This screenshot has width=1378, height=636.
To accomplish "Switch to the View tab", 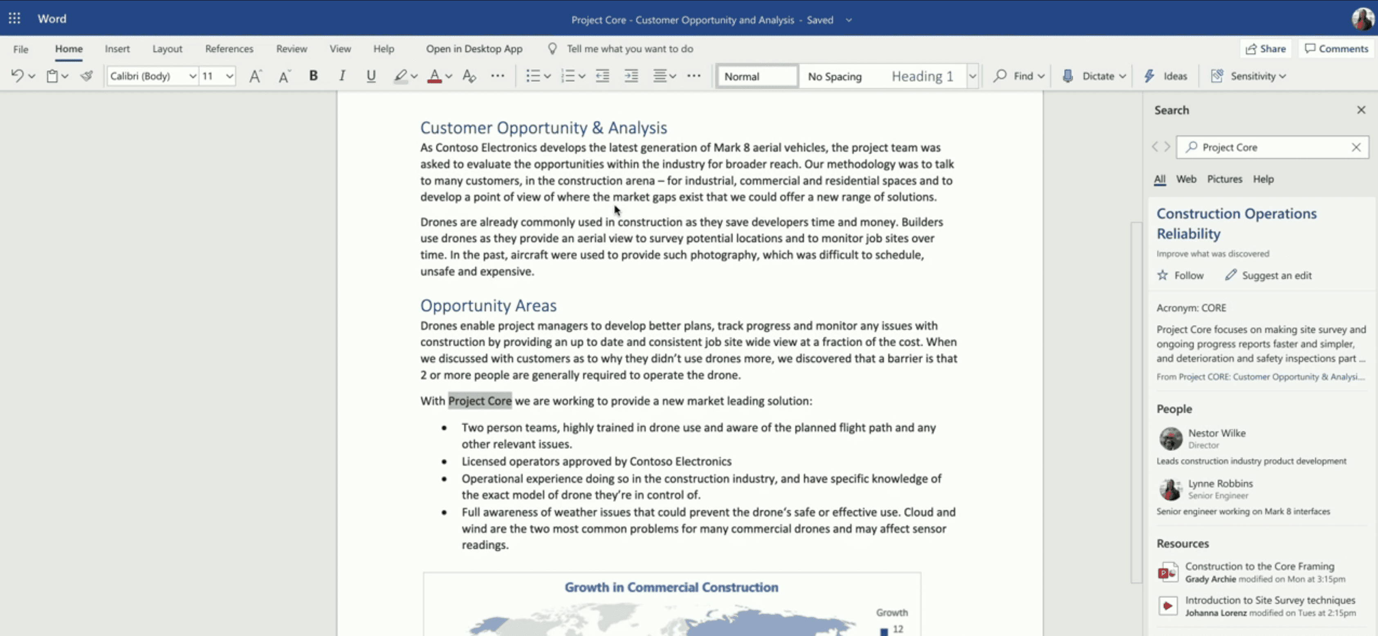I will coord(340,49).
